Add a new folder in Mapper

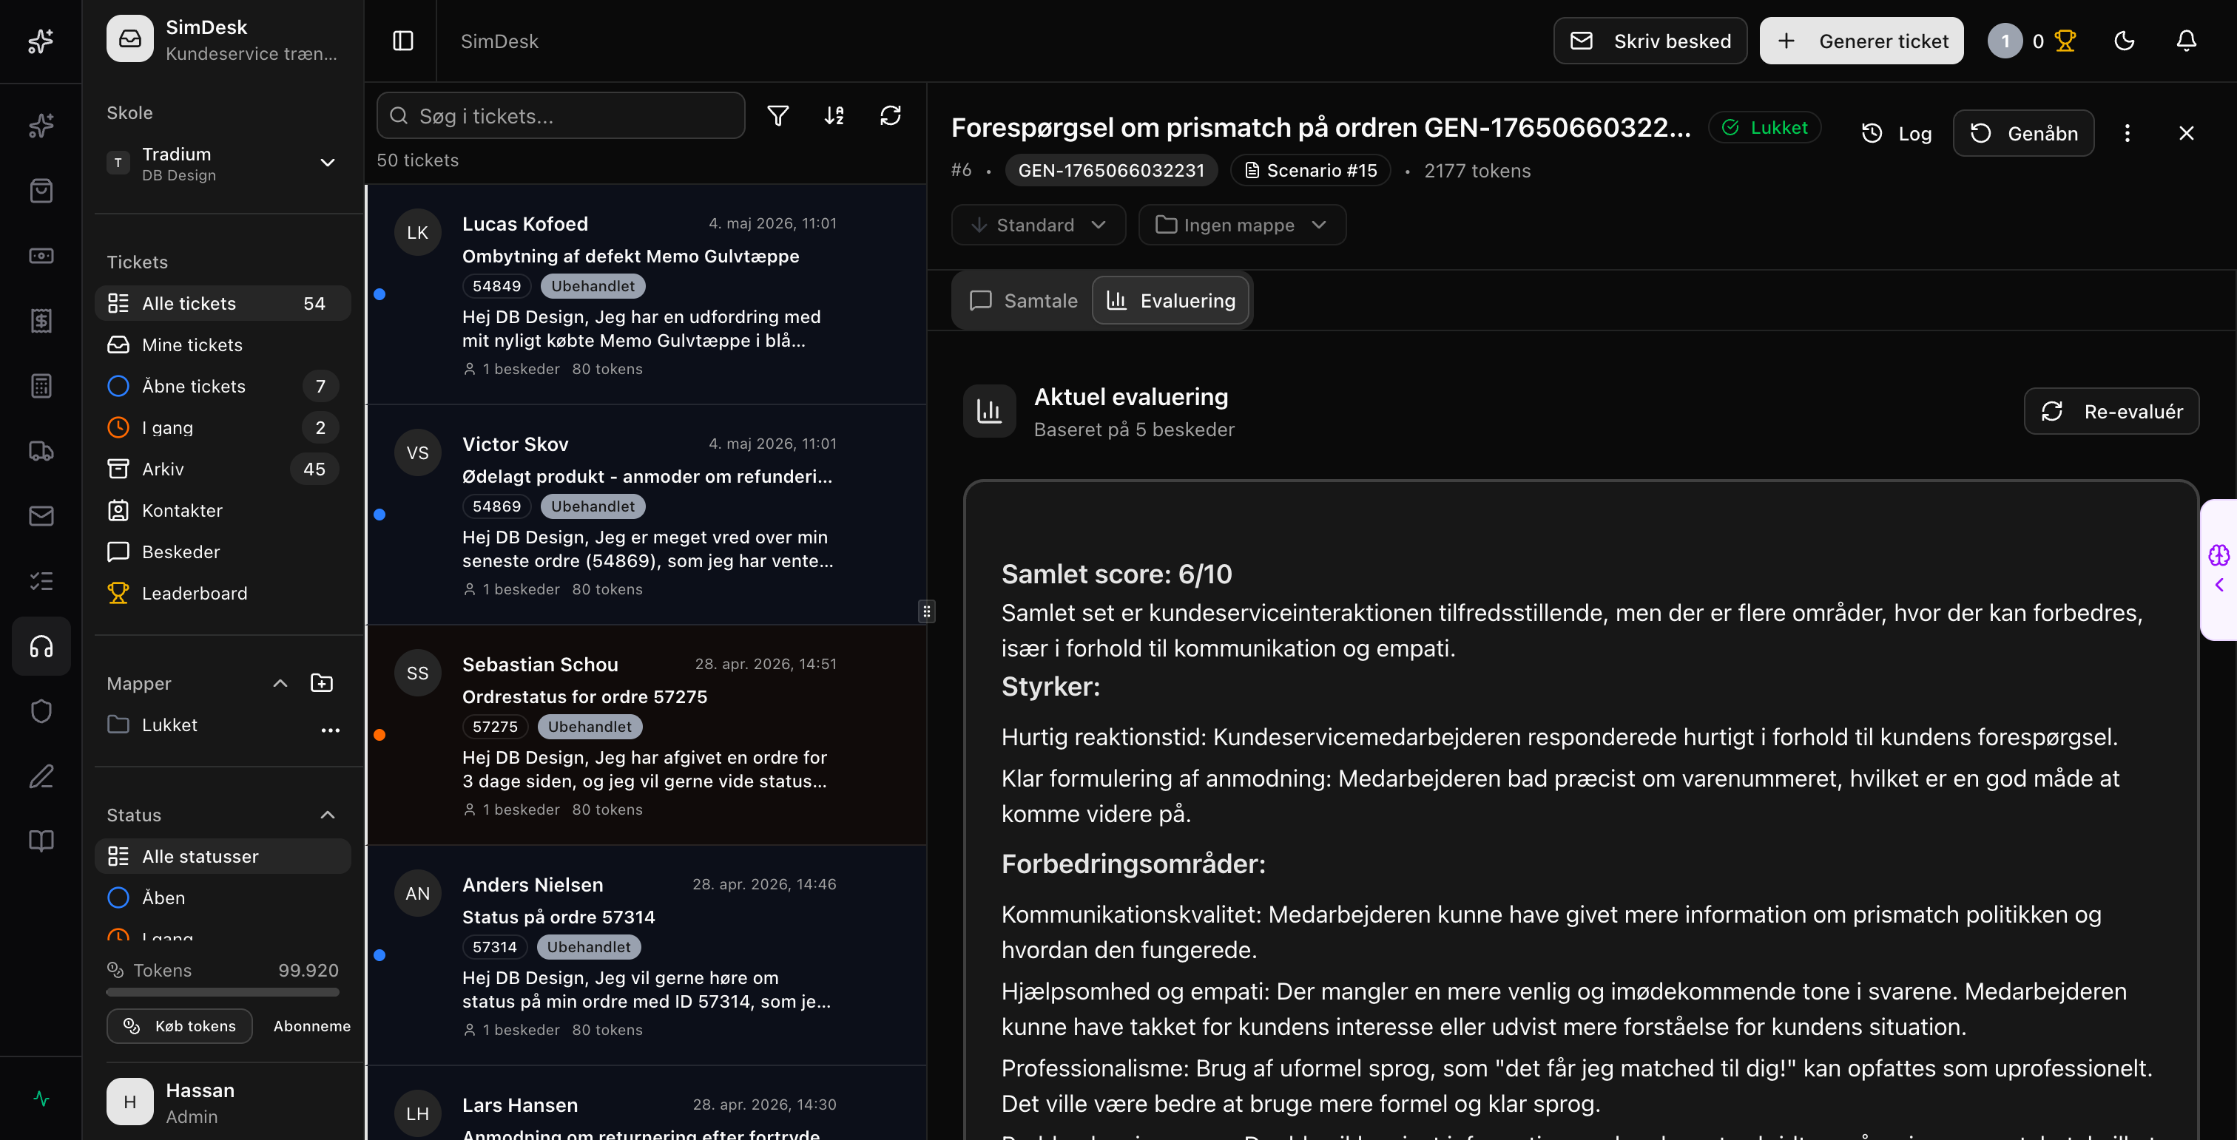click(321, 684)
